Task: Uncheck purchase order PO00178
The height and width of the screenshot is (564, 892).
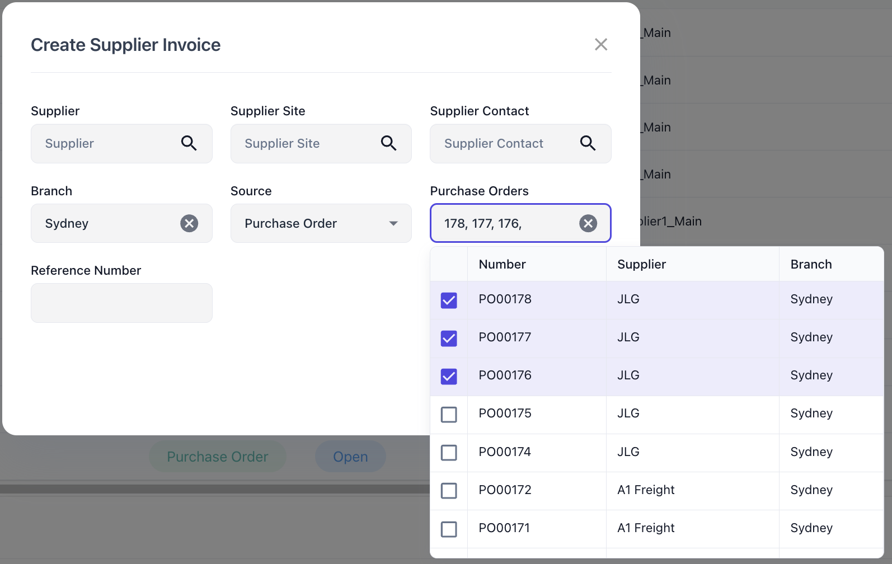Action: (449, 300)
